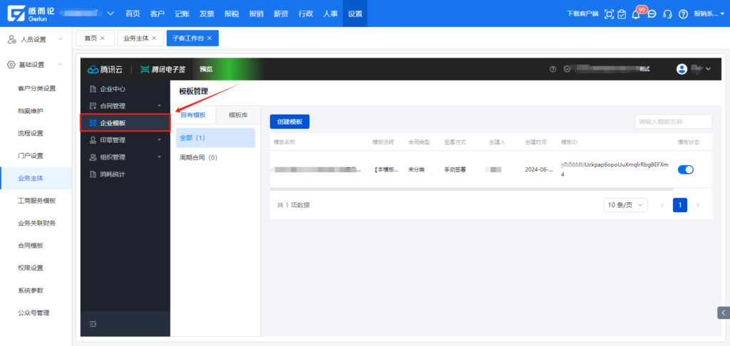Viewport: 730px width, 346px height.
Task: Open 合同模板 in left sidebar
Action: 31,245
